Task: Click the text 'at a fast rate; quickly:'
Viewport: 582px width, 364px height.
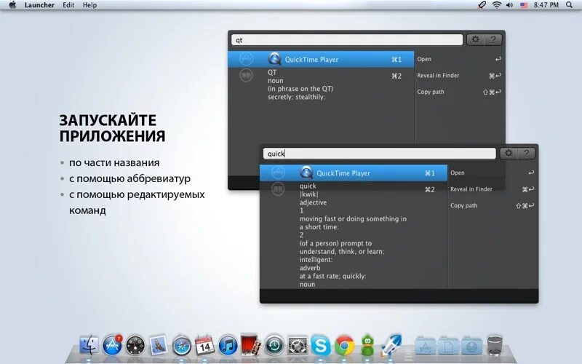Action: pos(333,276)
